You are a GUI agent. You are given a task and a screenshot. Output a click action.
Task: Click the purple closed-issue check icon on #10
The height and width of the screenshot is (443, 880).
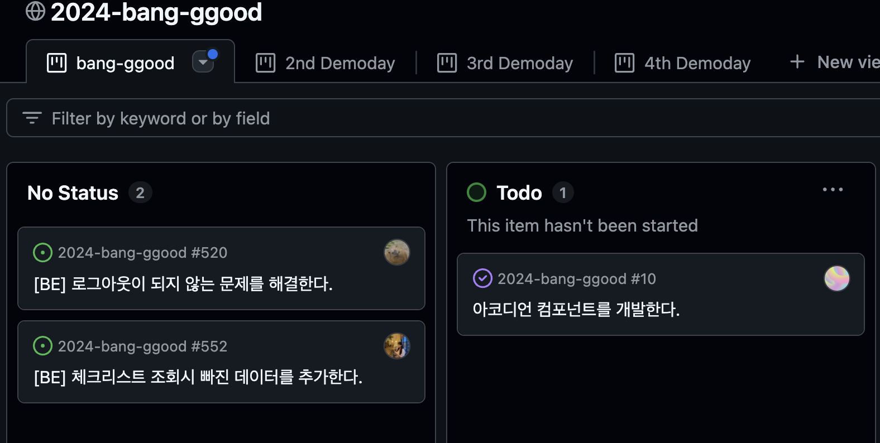click(x=482, y=278)
